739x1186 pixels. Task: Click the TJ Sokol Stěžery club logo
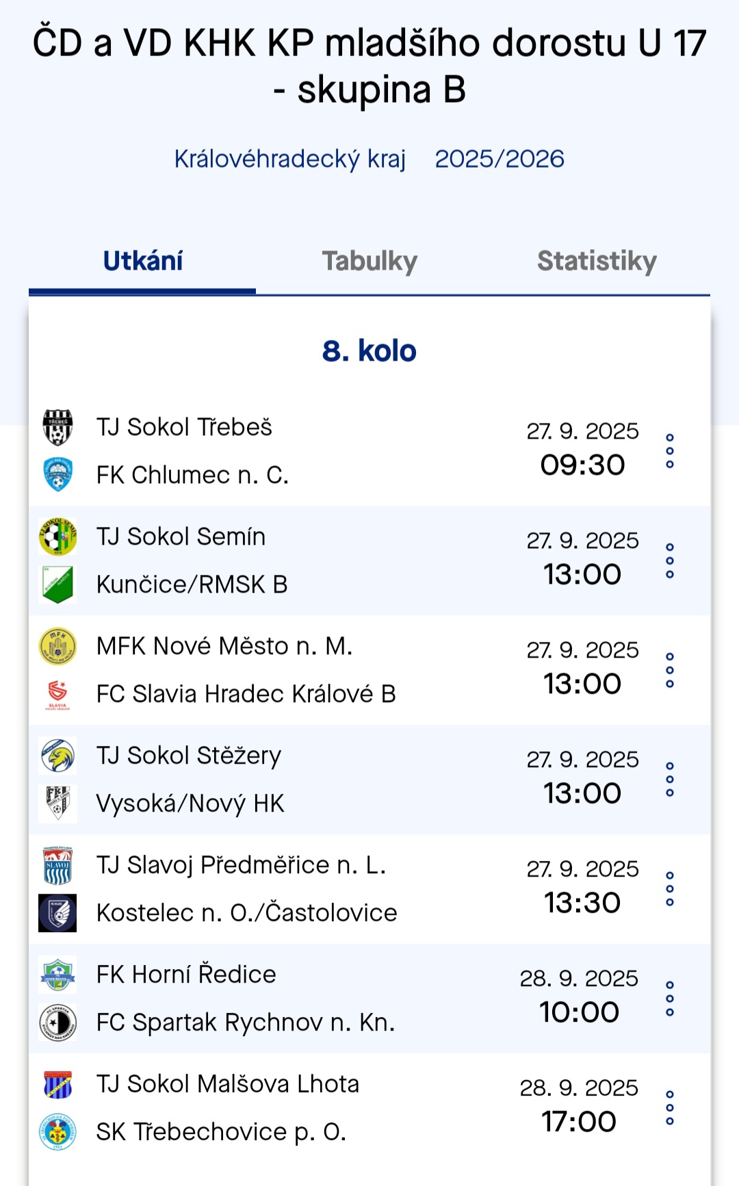tap(57, 756)
